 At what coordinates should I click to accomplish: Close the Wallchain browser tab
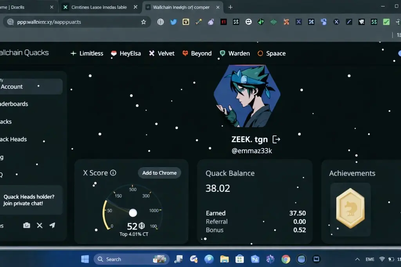[218, 7]
